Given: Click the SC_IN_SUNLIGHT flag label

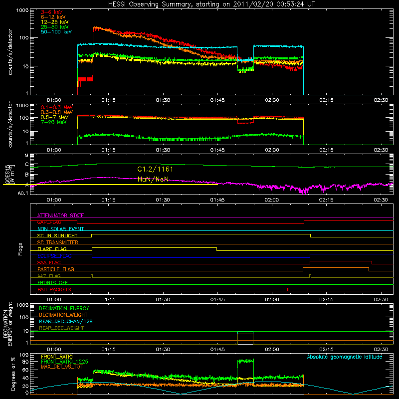Looking at the screenshot, I should [57, 235].
